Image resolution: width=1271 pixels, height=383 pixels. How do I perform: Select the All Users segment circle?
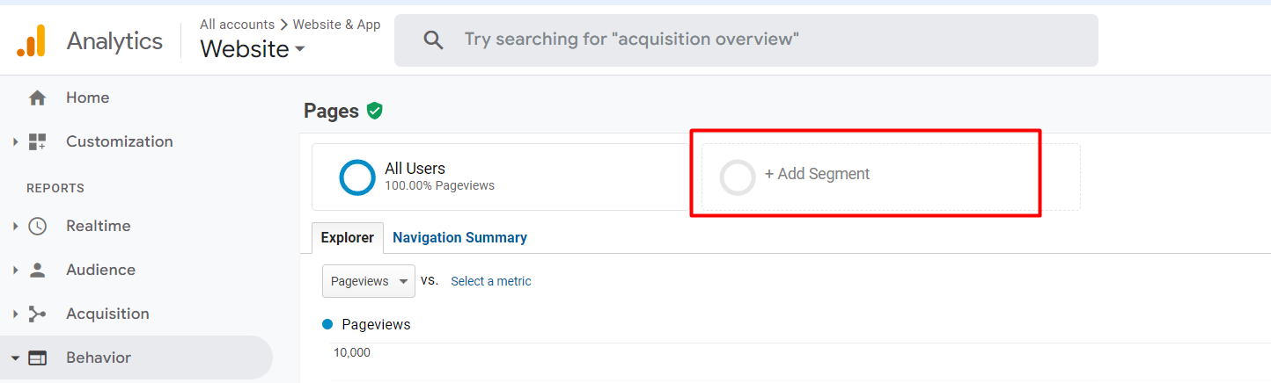pos(357,177)
